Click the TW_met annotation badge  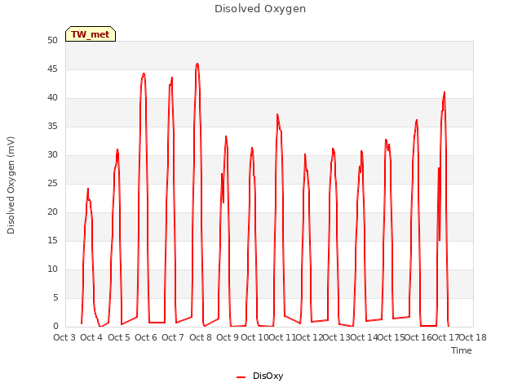point(91,34)
